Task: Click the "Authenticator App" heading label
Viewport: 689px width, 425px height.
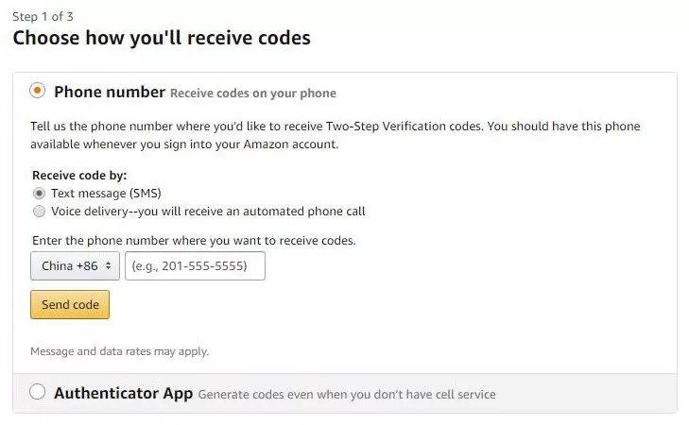Action: point(123,393)
